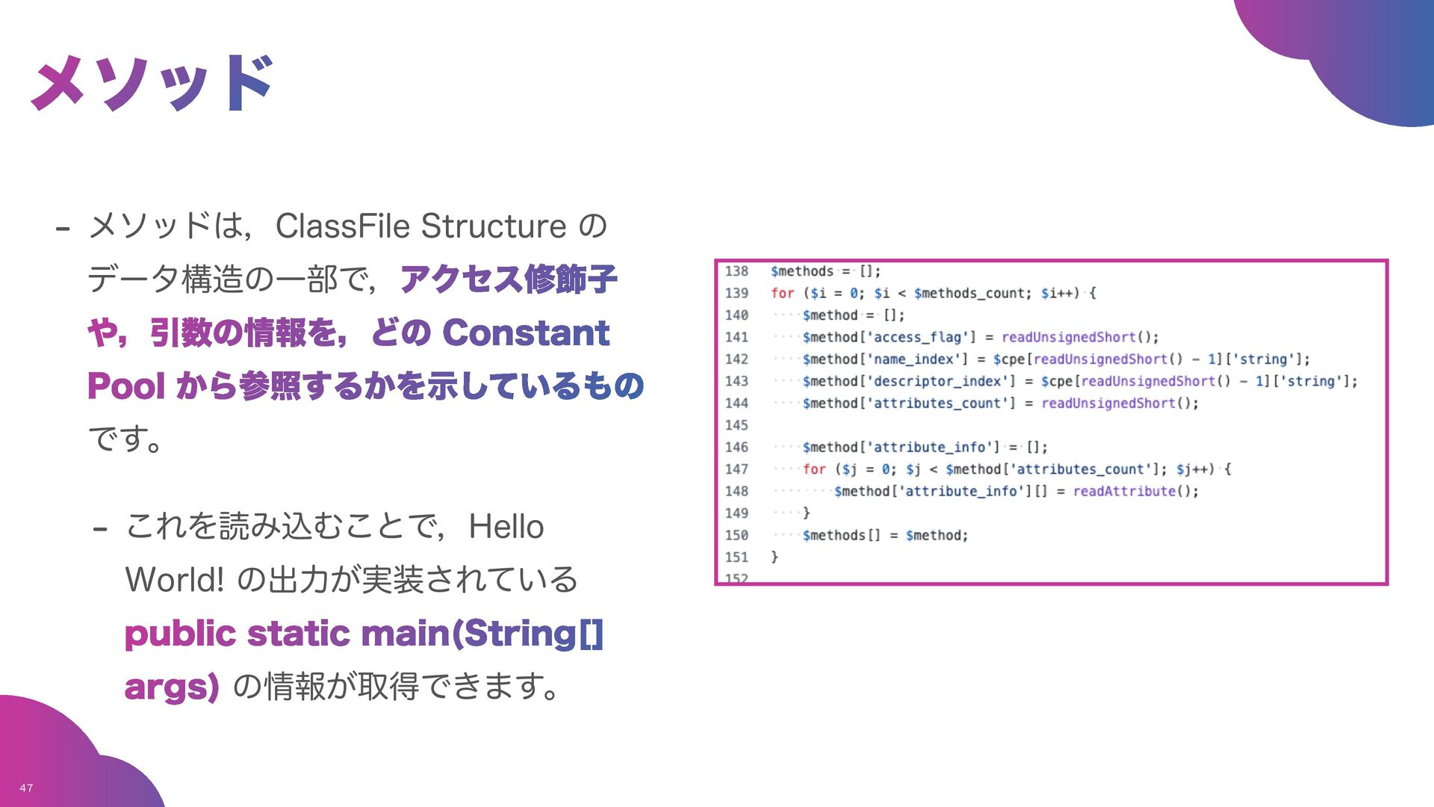Click the text 'ClassFile Structure'
Screen dimensions: 1434x807
click(420, 226)
